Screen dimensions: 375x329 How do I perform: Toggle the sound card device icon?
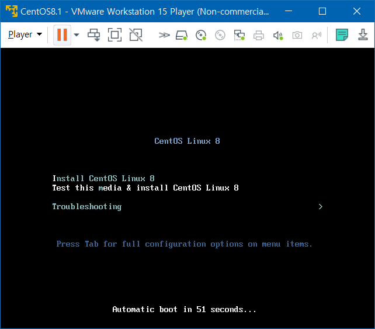[x=278, y=36]
